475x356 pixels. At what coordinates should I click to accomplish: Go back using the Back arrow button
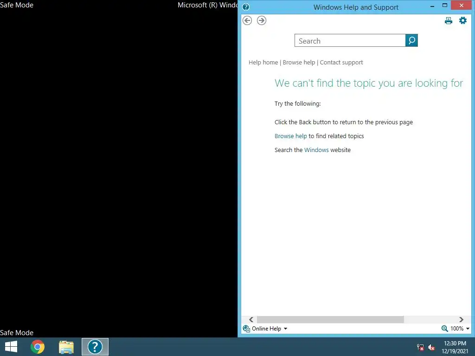pyautogui.click(x=247, y=20)
